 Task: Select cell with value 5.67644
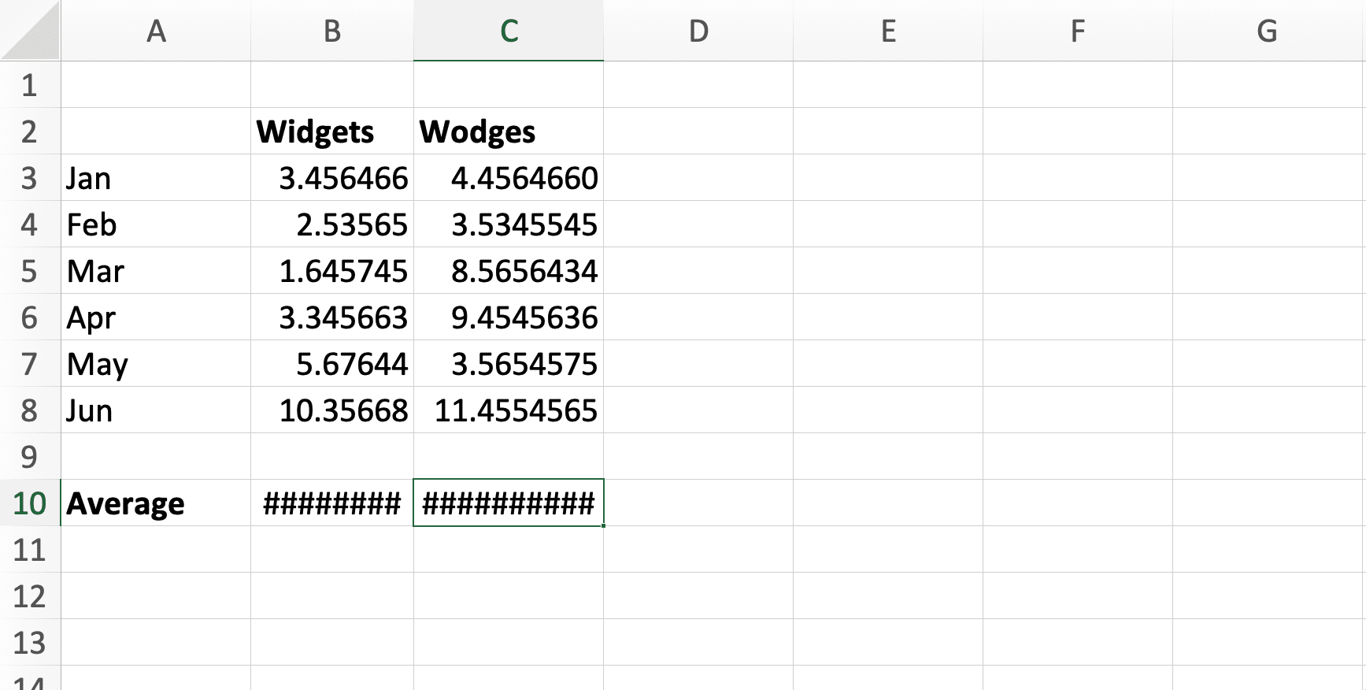point(332,363)
